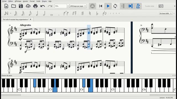Image resolution: width=177 pixels, height=99 pixels.
Task: Open the Outils menu
Action: 38,1
